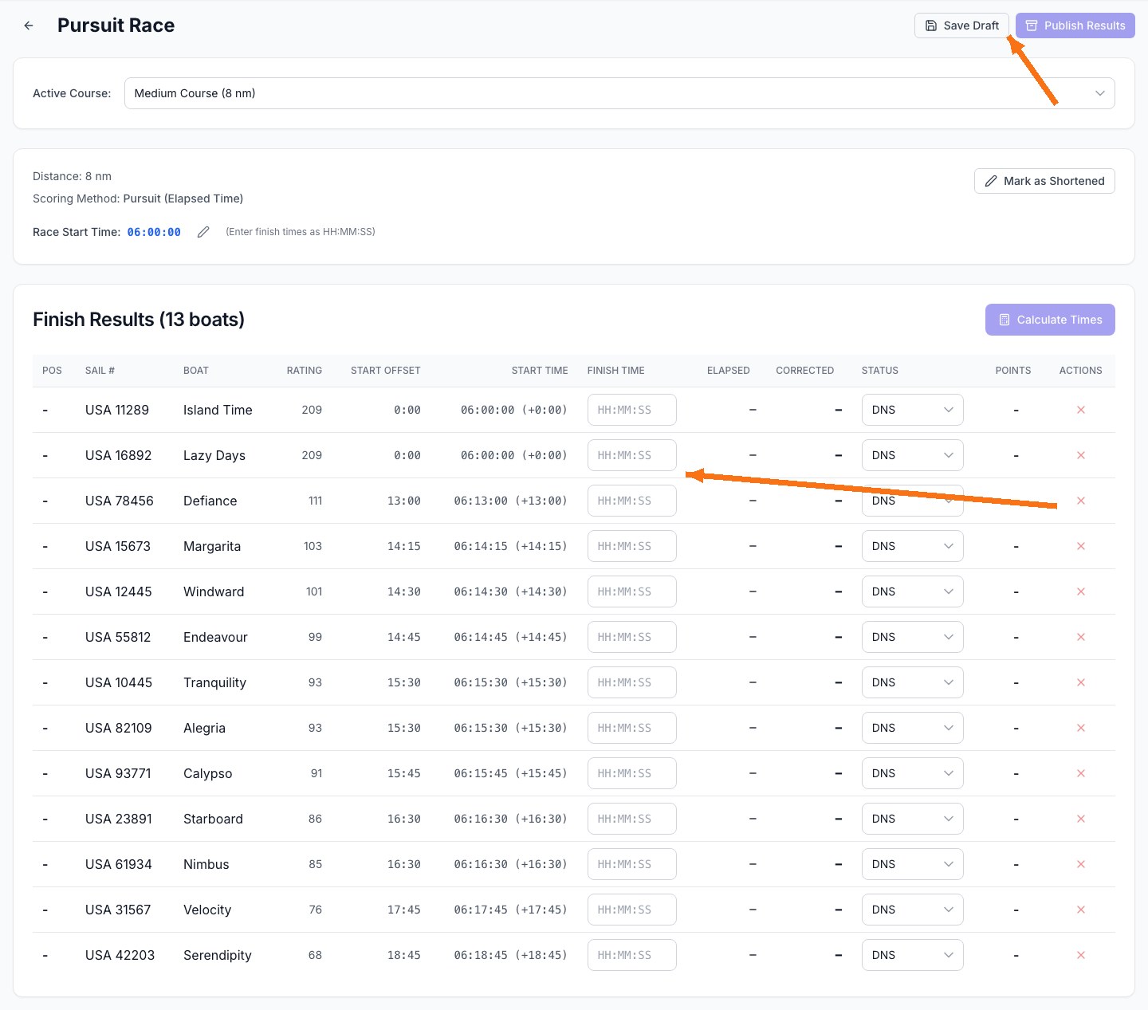Change status dropdown for Lazy Days
This screenshot has width=1148, height=1010.
[912, 455]
